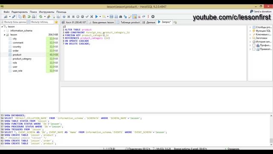Go to last row navigation icon
273x154 pixels.
pos(73,17)
